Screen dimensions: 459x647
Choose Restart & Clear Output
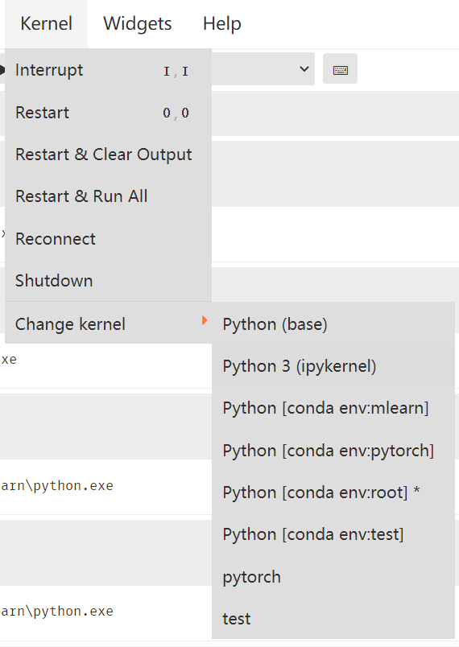pos(108,155)
